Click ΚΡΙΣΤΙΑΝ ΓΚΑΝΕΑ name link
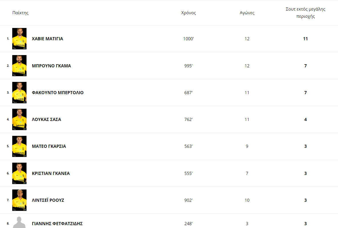Screen dimensions: 338x228 [x=51, y=173]
